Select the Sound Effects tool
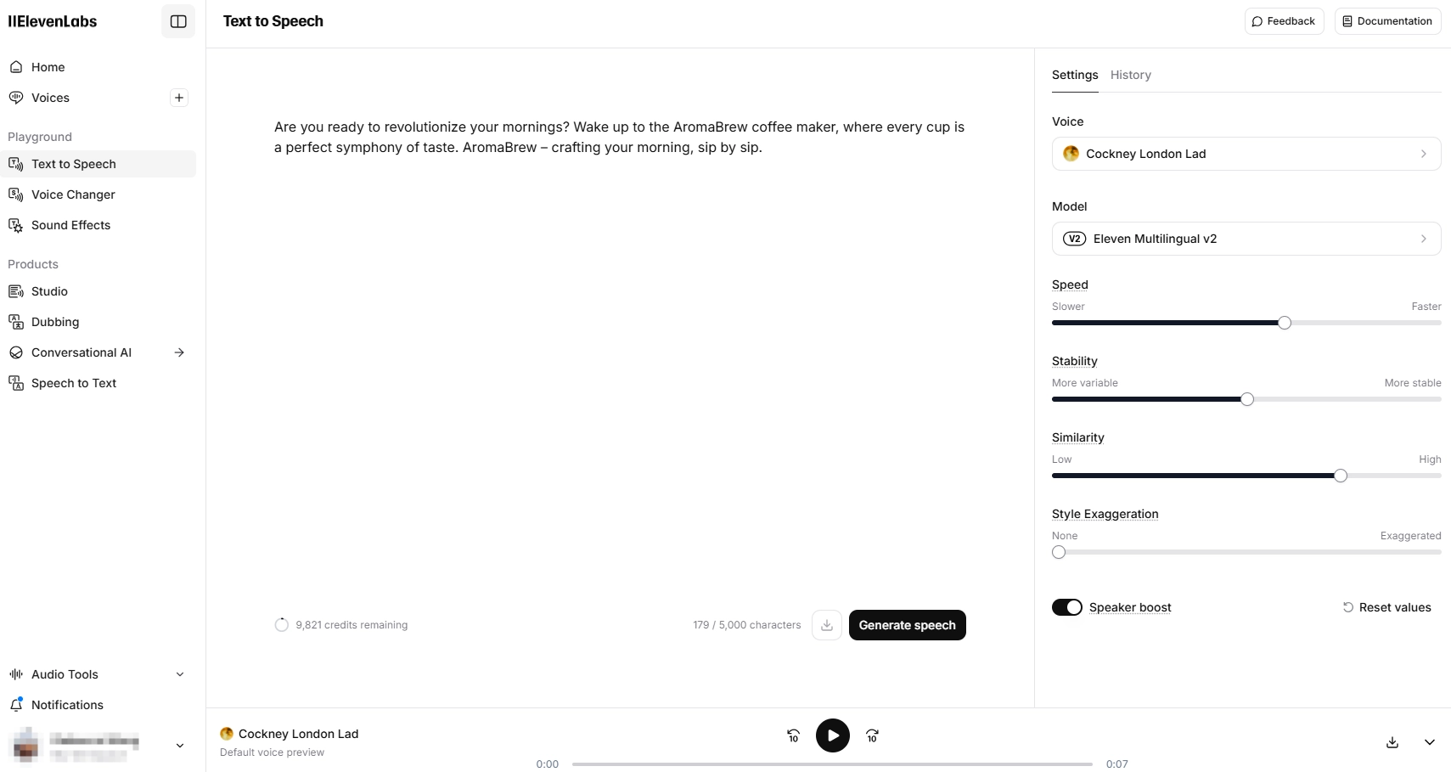Viewport: 1451px width, 772px height. tap(70, 225)
